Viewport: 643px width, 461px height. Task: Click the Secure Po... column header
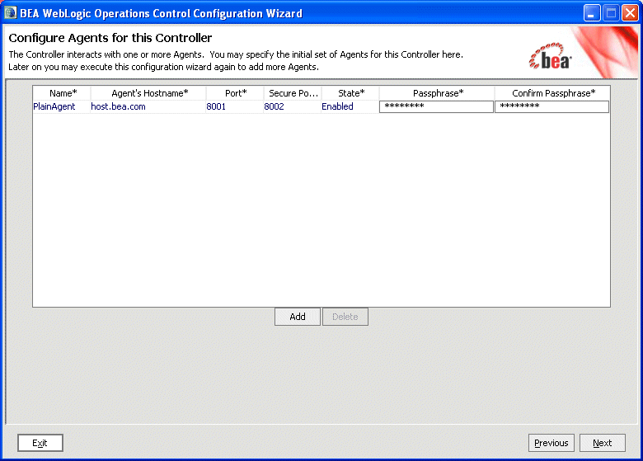point(293,93)
